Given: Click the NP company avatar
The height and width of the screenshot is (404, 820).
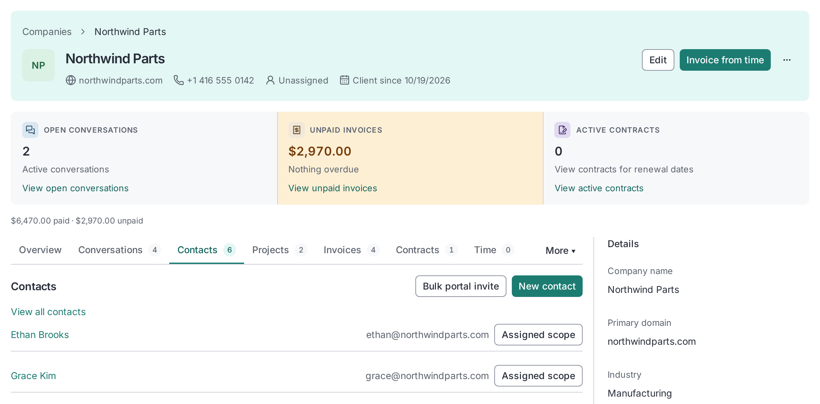Looking at the screenshot, I should click(38, 65).
